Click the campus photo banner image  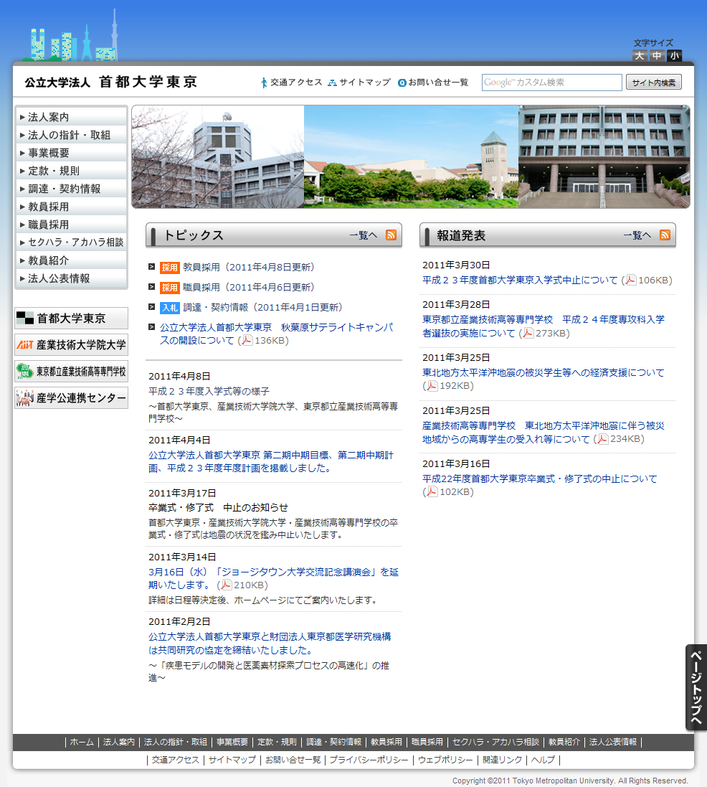410,156
